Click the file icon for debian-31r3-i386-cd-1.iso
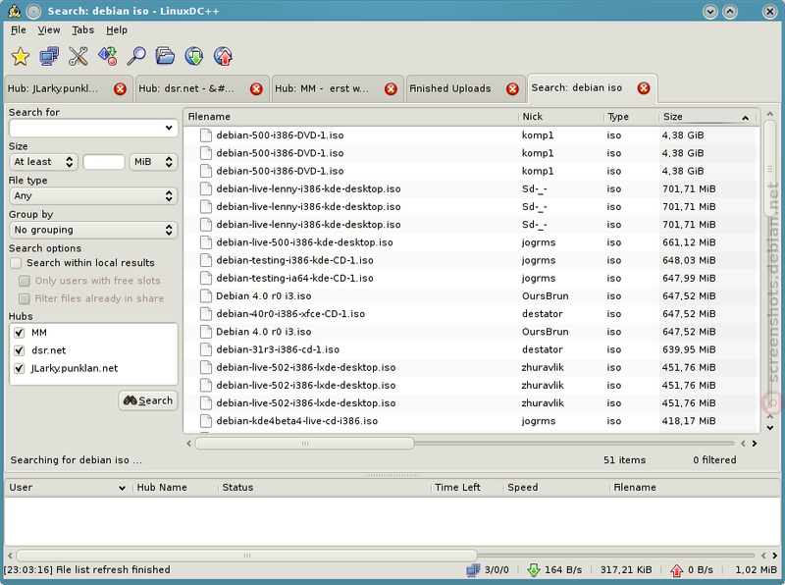The width and height of the screenshot is (785, 585). (x=206, y=349)
